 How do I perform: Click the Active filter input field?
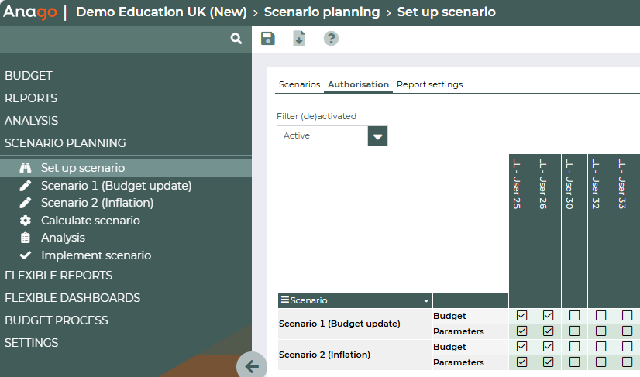point(322,136)
